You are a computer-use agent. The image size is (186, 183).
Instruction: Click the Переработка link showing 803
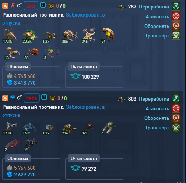click(154, 99)
